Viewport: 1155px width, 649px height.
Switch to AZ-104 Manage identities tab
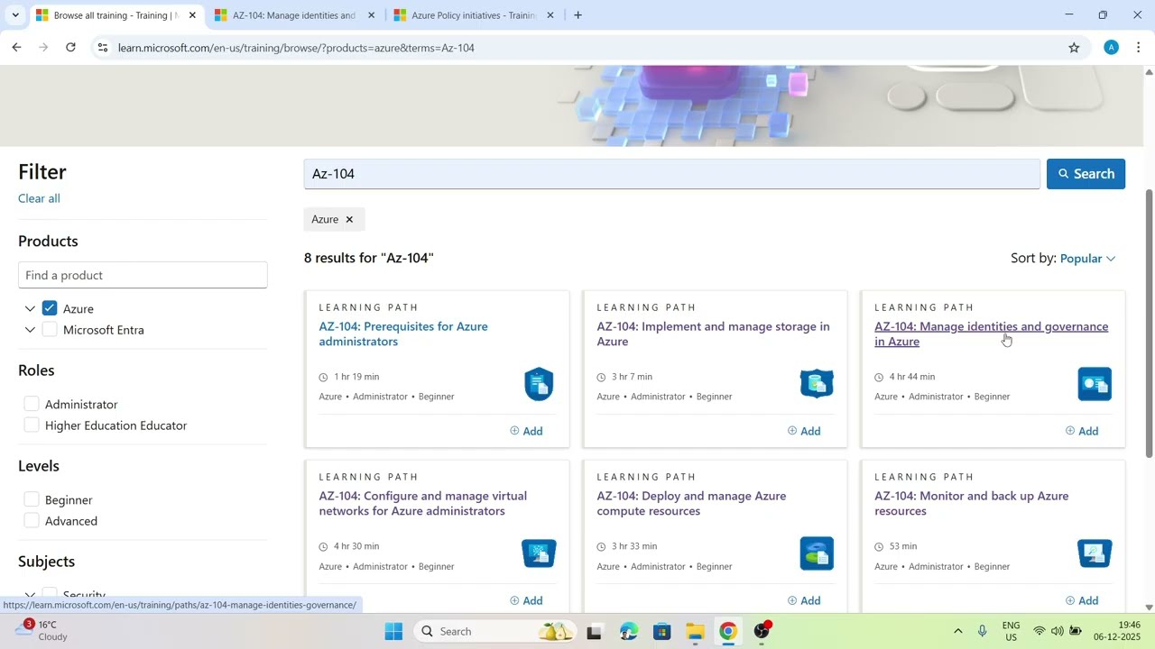294,15
